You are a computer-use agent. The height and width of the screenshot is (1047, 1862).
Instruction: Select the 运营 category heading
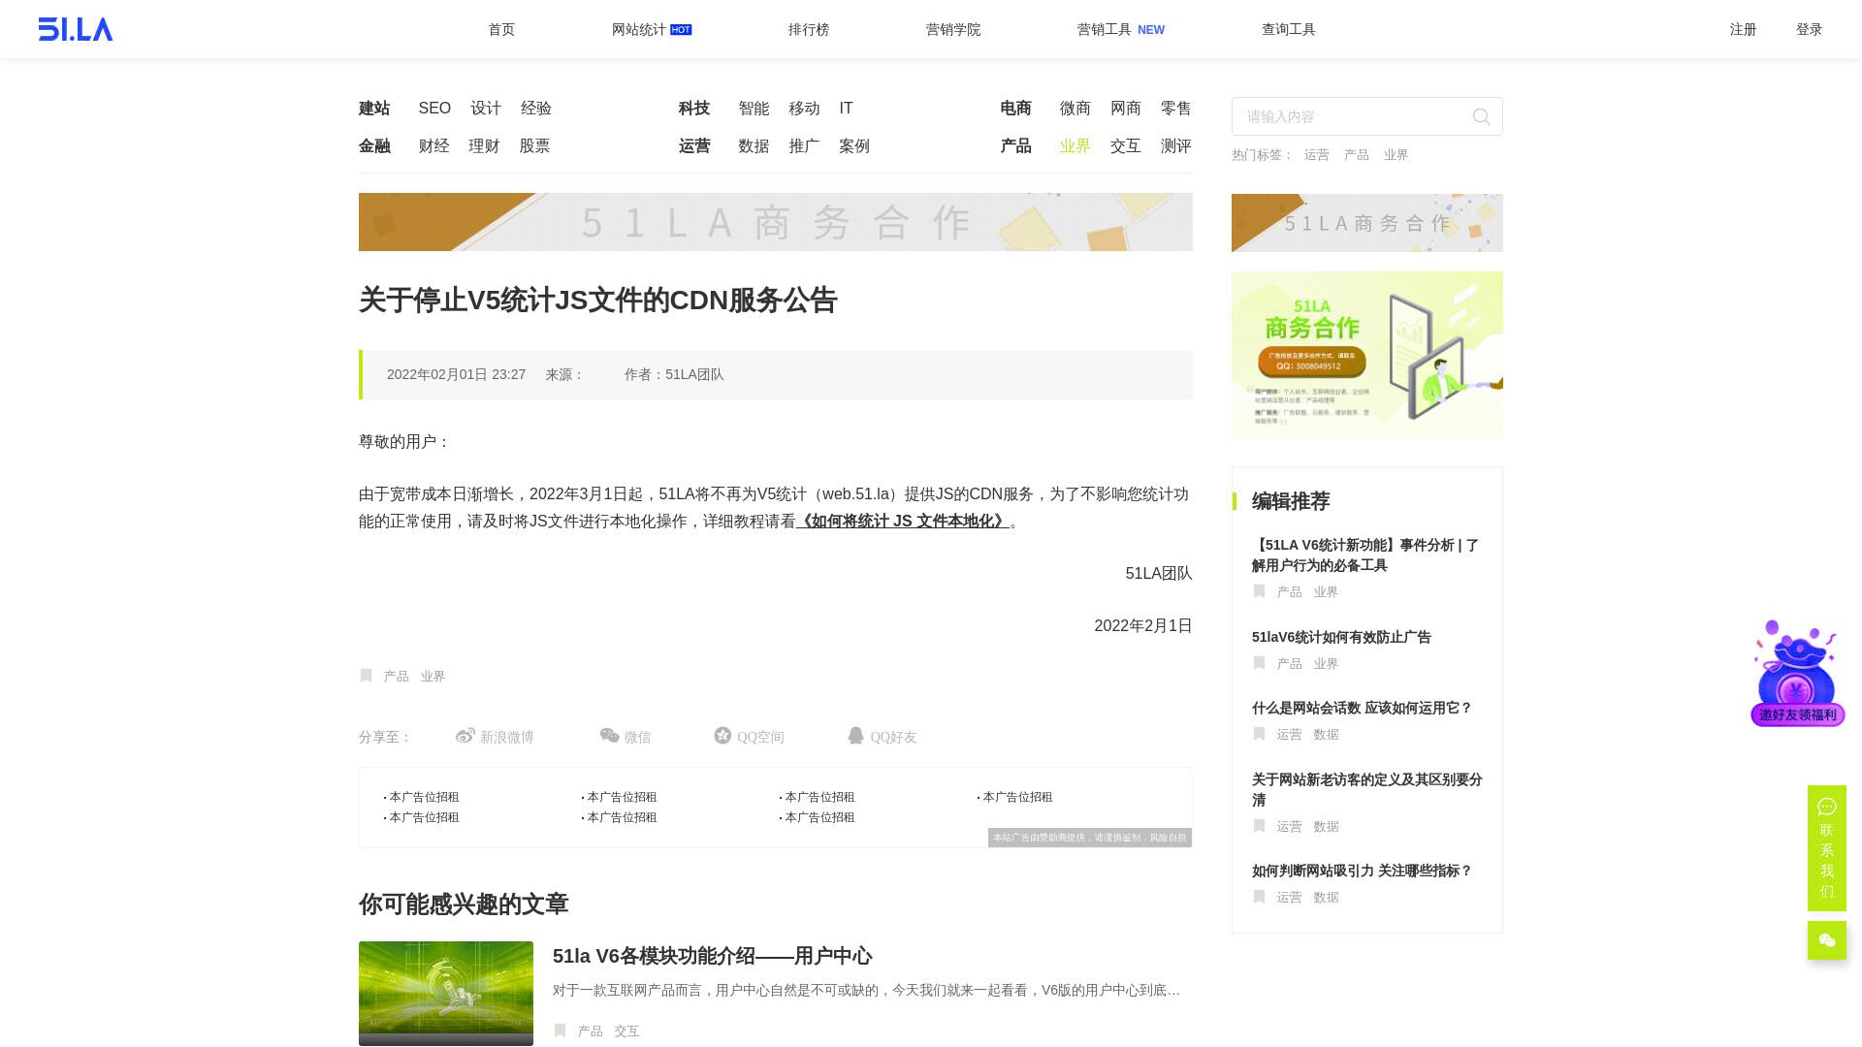[x=694, y=146]
